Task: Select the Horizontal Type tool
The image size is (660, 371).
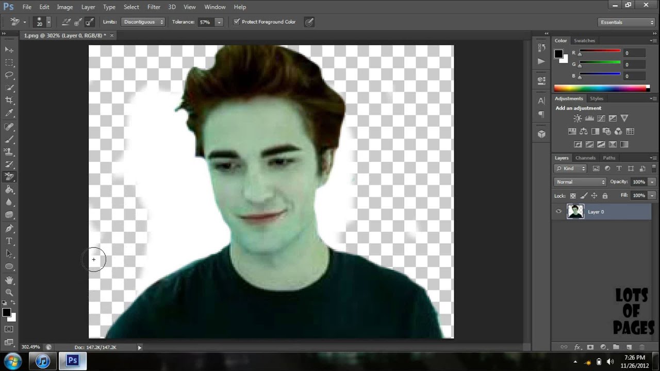Action: [x=9, y=241]
